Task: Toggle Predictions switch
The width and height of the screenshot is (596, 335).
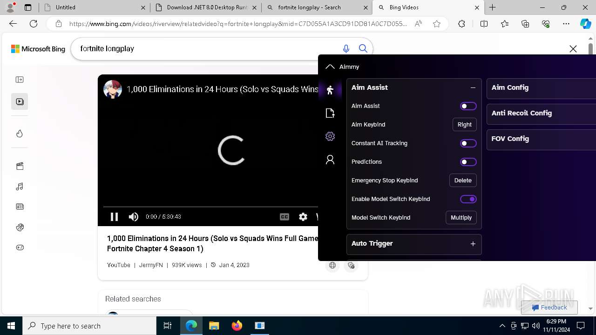Action: (x=468, y=162)
